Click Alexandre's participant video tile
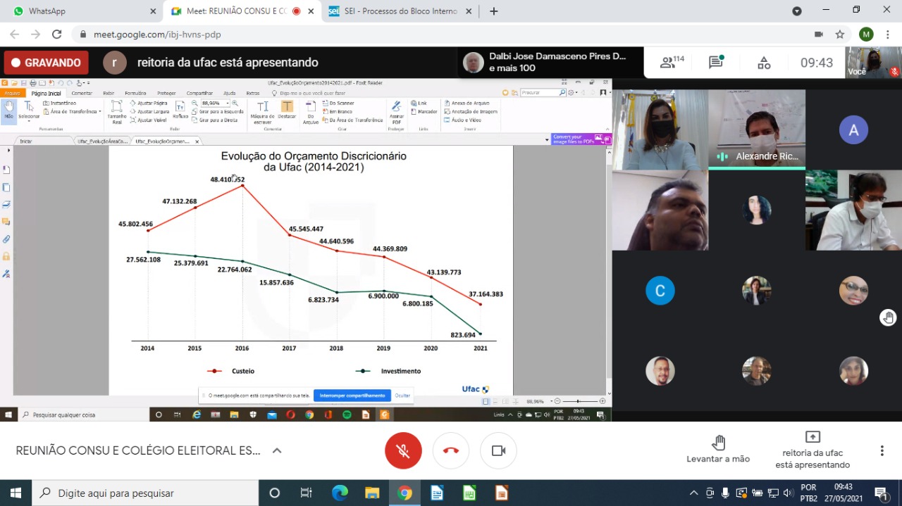The image size is (902, 506). point(756,129)
